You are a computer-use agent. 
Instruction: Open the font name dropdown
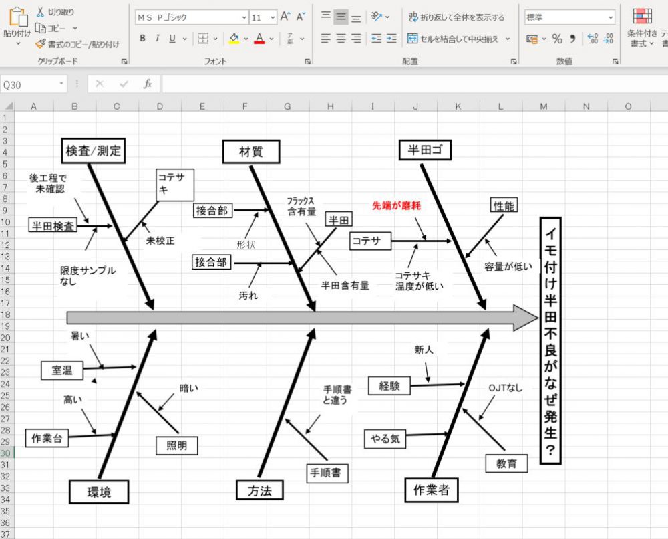244,16
